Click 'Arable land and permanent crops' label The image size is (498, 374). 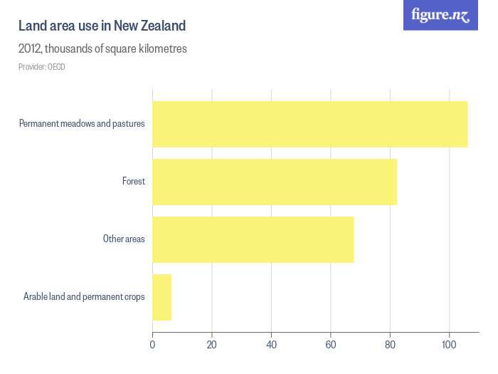pyautogui.click(x=84, y=297)
